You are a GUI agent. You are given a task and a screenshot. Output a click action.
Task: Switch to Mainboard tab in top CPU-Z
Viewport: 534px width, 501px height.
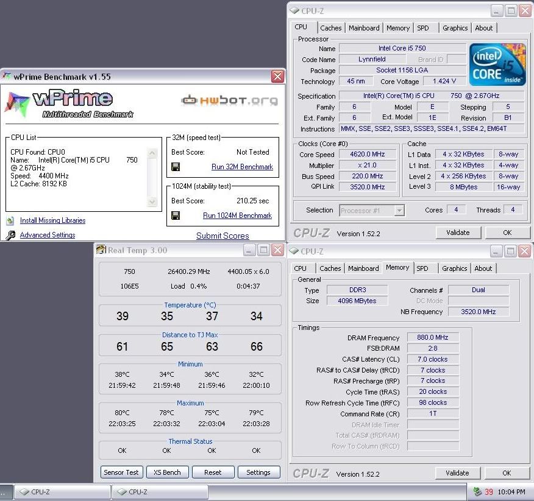click(364, 28)
